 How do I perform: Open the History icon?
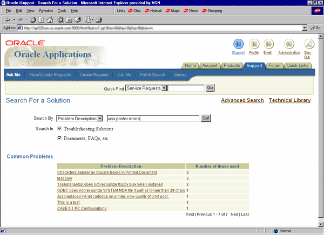click(x=78, y=20)
